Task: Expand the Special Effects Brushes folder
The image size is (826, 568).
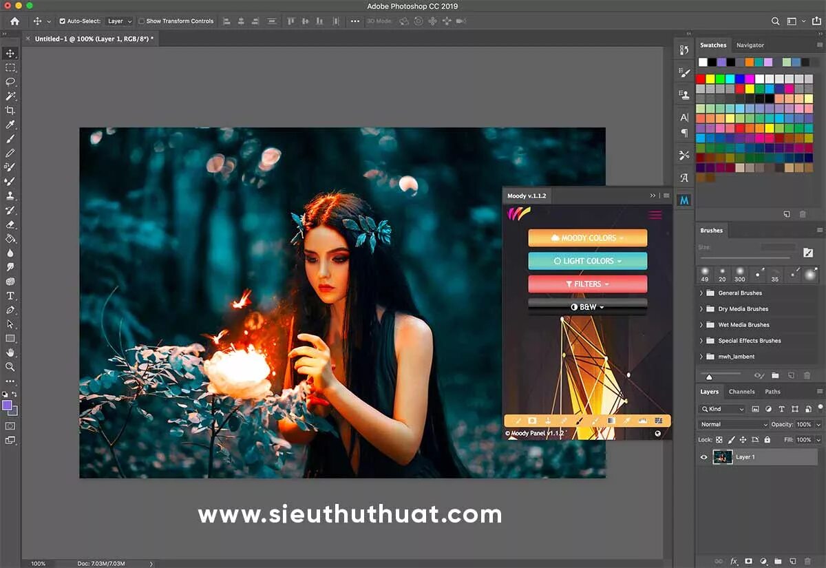Action: (701, 341)
